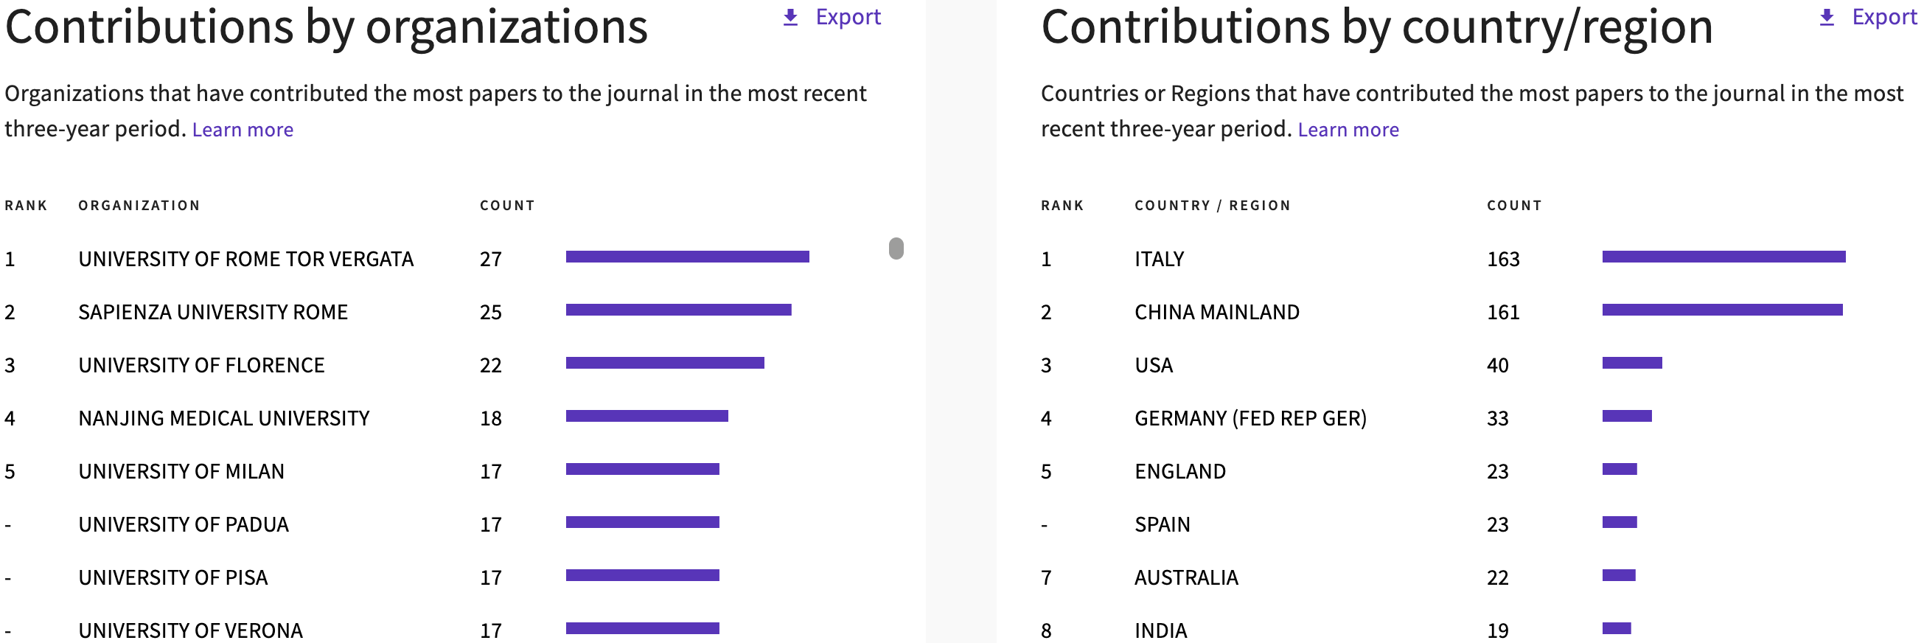This screenshot has height=643, width=1924.
Task: Click the University of Florence bar
Action: click(x=665, y=363)
